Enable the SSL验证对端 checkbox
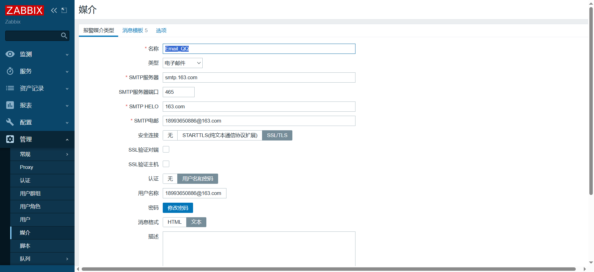Image resolution: width=594 pixels, height=272 pixels. [166, 149]
